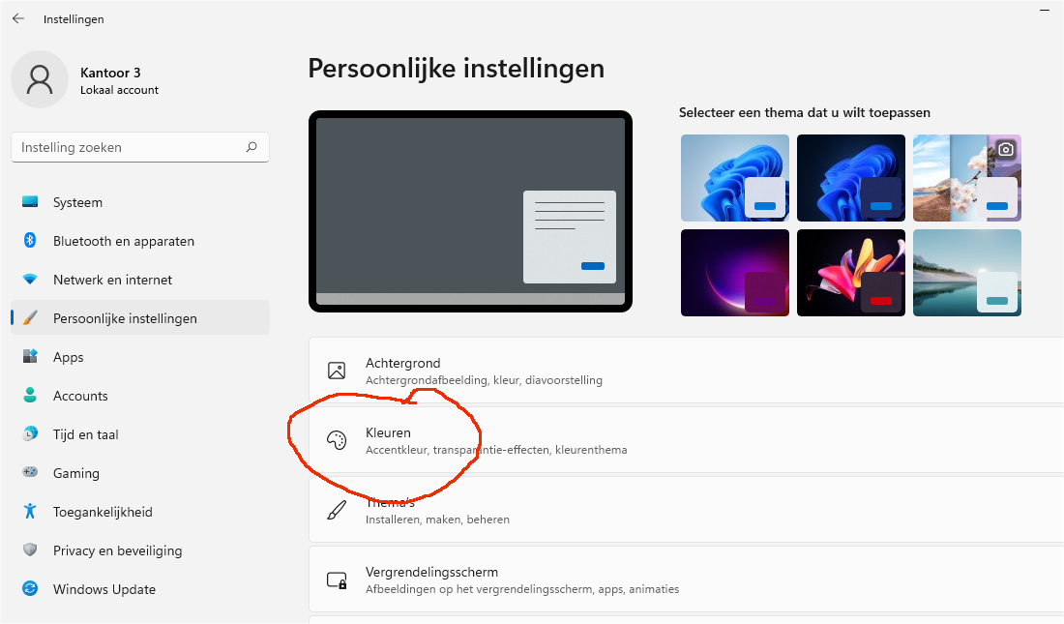The width and height of the screenshot is (1064, 624).
Task: Click the 'Persoonlijke instellingen' page heading
Action: 456,69
